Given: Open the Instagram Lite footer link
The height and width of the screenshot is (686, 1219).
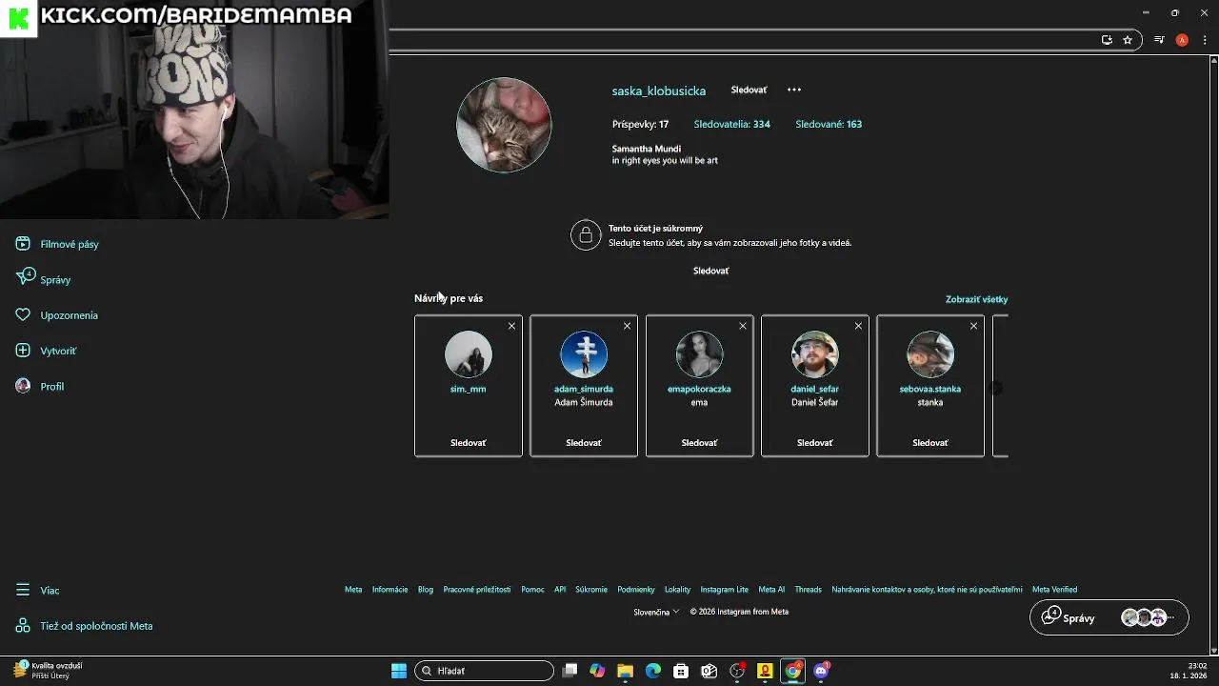Looking at the screenshot, I should tap(725, 590).
